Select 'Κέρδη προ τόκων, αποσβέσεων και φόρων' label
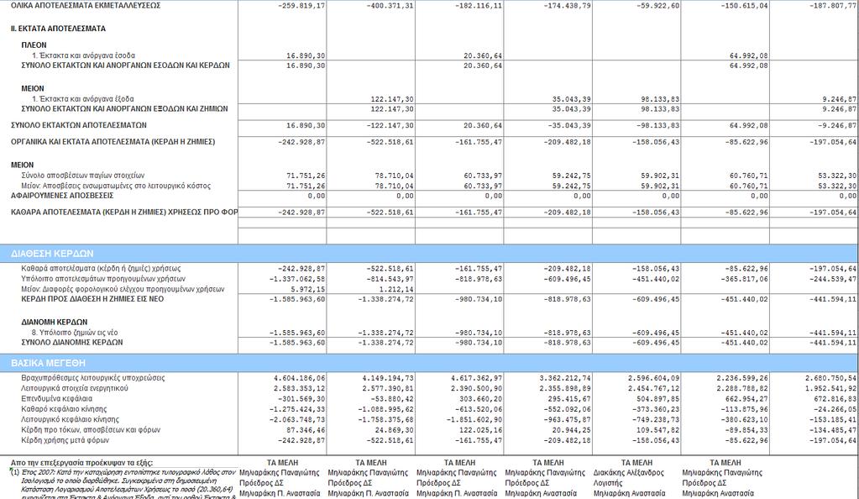This screenshot has height=499, width=859. coord(91,430)
